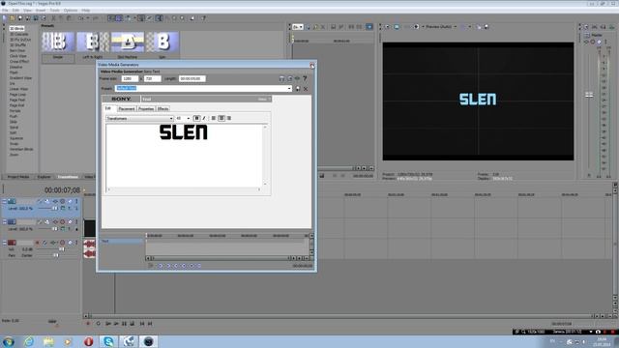Image resolution: width=619 pixels, height=348 pixels.
Task: Open the Explorer tab
Action: [44, 177]
